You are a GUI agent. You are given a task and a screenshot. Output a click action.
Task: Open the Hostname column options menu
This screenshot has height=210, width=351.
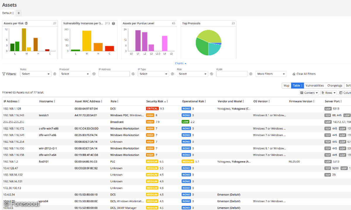[54, 101]
